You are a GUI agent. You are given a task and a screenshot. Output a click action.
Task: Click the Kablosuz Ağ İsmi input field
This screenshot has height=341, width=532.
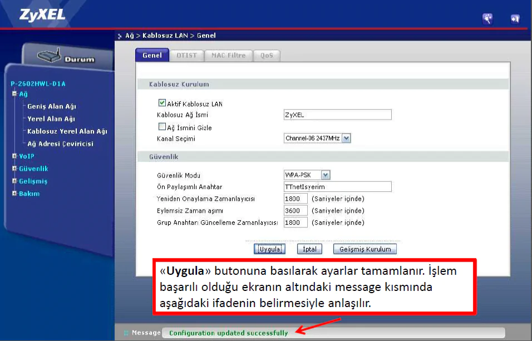coord(337,115)
